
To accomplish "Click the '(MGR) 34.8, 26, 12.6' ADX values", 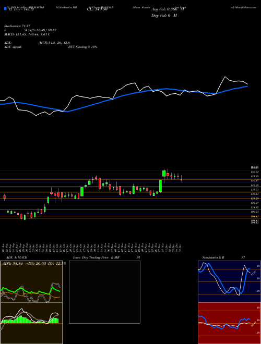I will (54, 43).
